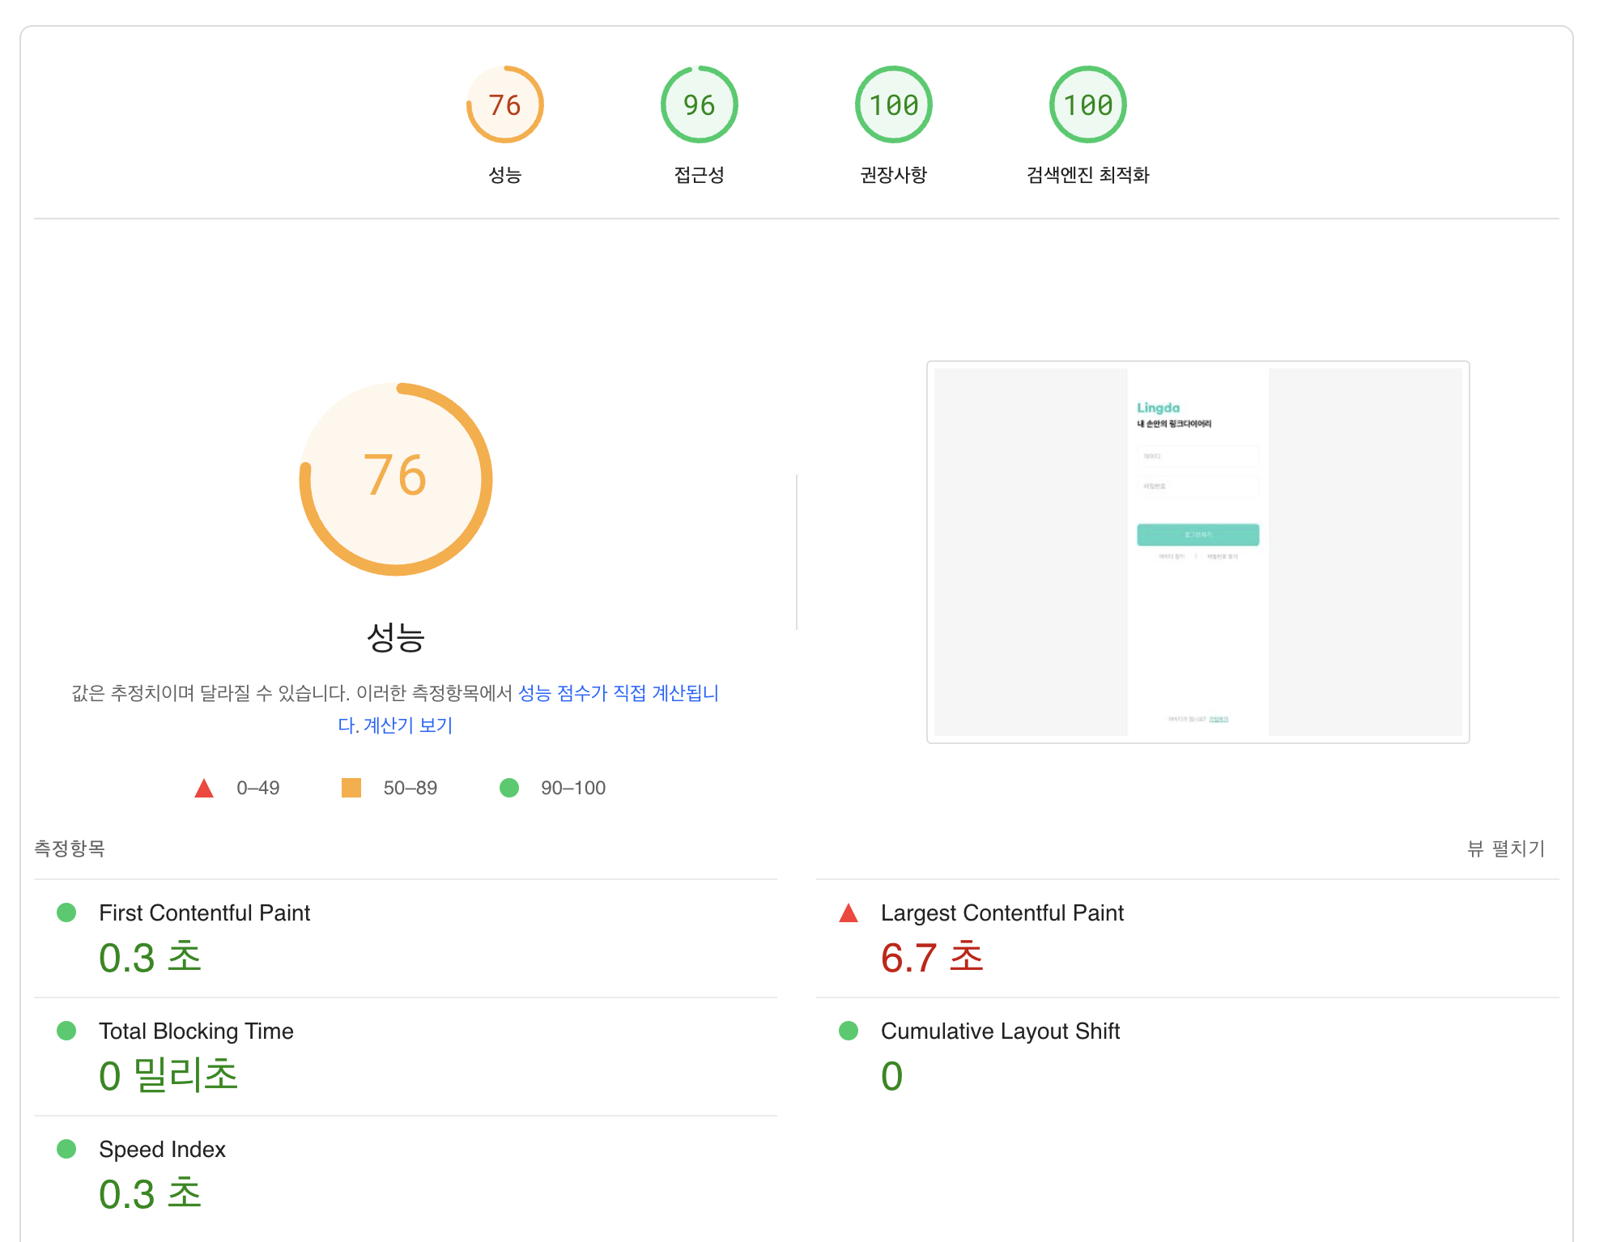
Task: Click the large 76 performance gauge
Action: tap(396, 479)
